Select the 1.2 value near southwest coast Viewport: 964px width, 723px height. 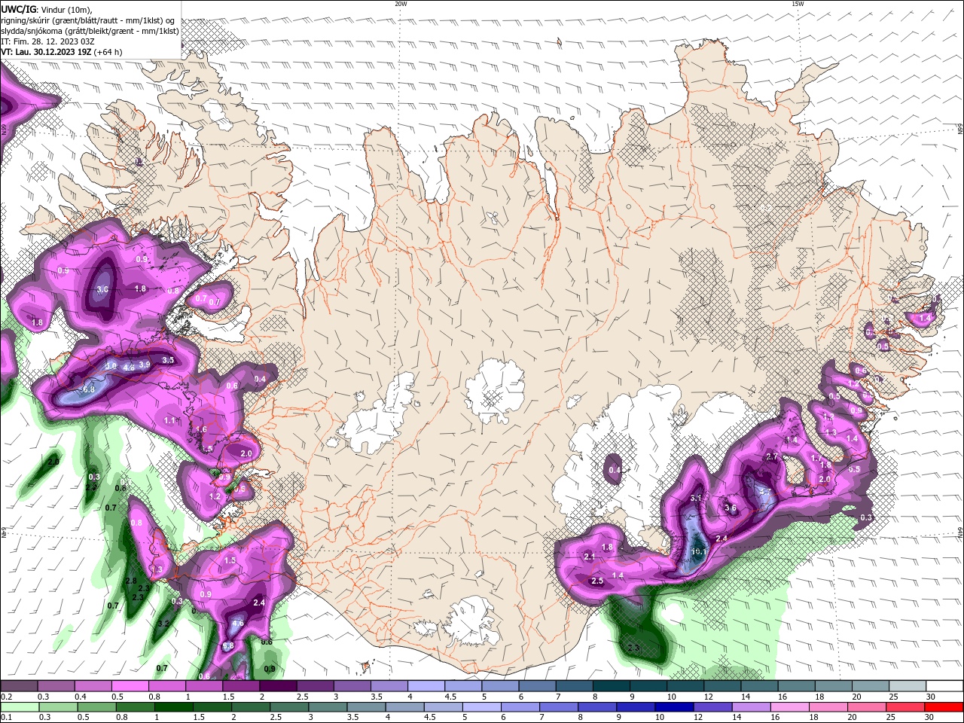pyautogui.click(x=215, y=496)
